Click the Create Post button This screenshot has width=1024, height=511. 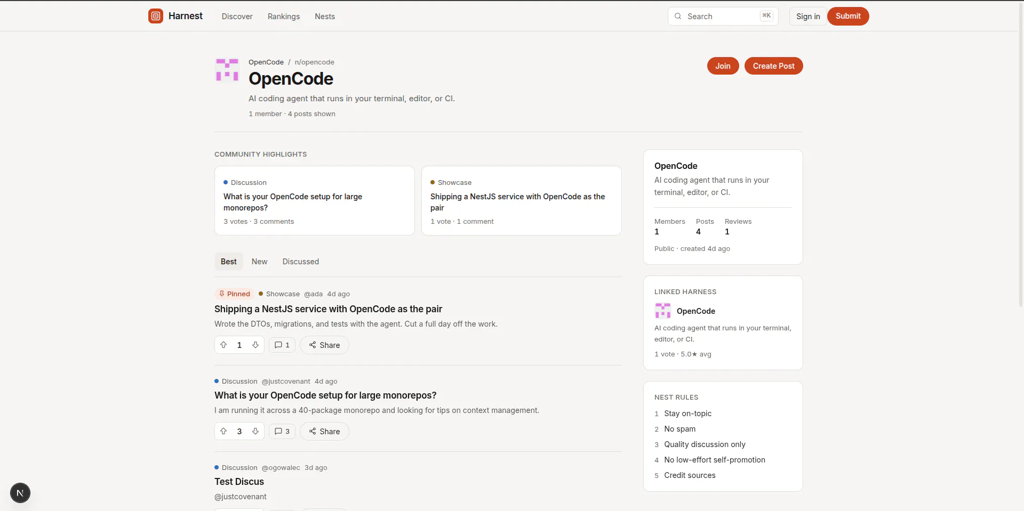(773, 66)
